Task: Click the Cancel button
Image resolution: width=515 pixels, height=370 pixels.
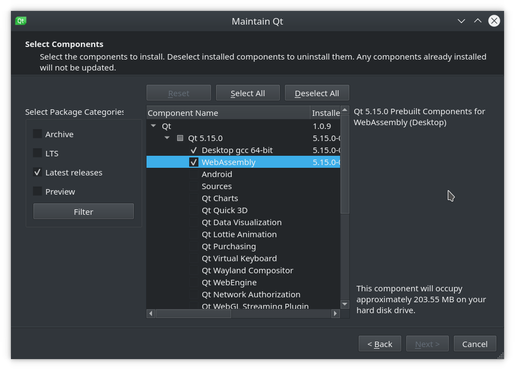Action: click(x=475, y=344)
